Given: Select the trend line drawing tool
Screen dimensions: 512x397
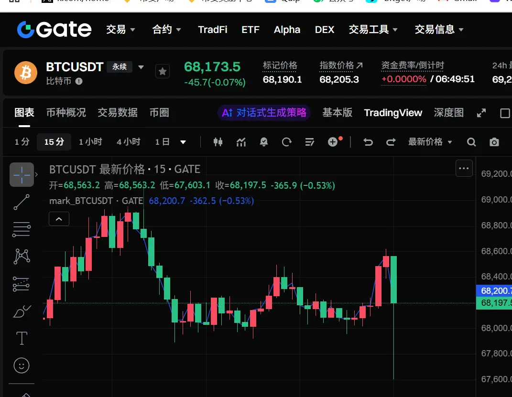Looking at the screenshot, I should (x=22, y=202).
